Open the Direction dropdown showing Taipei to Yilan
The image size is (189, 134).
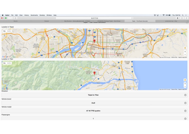(x=94, y=95)
